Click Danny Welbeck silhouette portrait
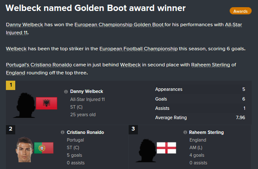This screenshot has width=258, height=169. pyautogui.click(x=25, y=105)
